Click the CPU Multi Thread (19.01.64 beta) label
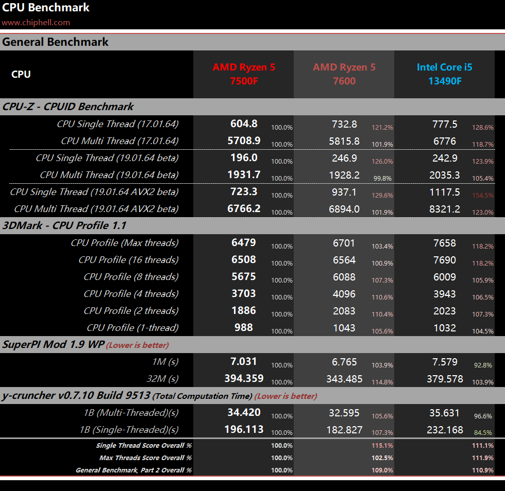The image size is (505, 491). (x=109, y=175)
